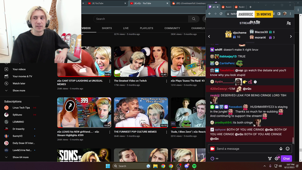The image size is (302, 170).
Task: Open Dr Insanity subscription avatar
Action: tap(6, 129)
